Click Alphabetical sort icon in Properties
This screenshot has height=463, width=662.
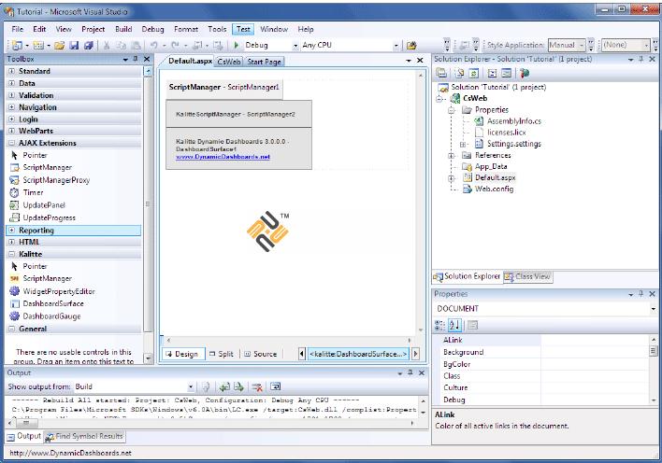(454, 325)
